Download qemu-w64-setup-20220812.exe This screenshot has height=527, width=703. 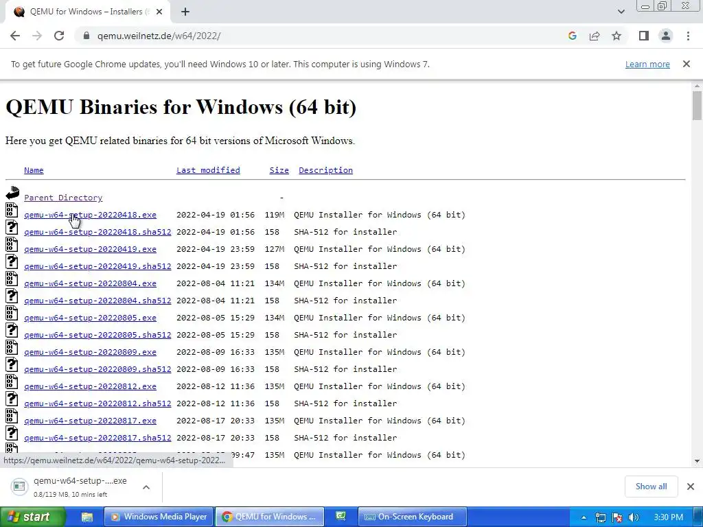click(90, 386)
